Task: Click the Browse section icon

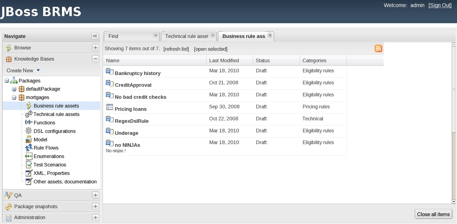Action: click(x=9, y=48)
